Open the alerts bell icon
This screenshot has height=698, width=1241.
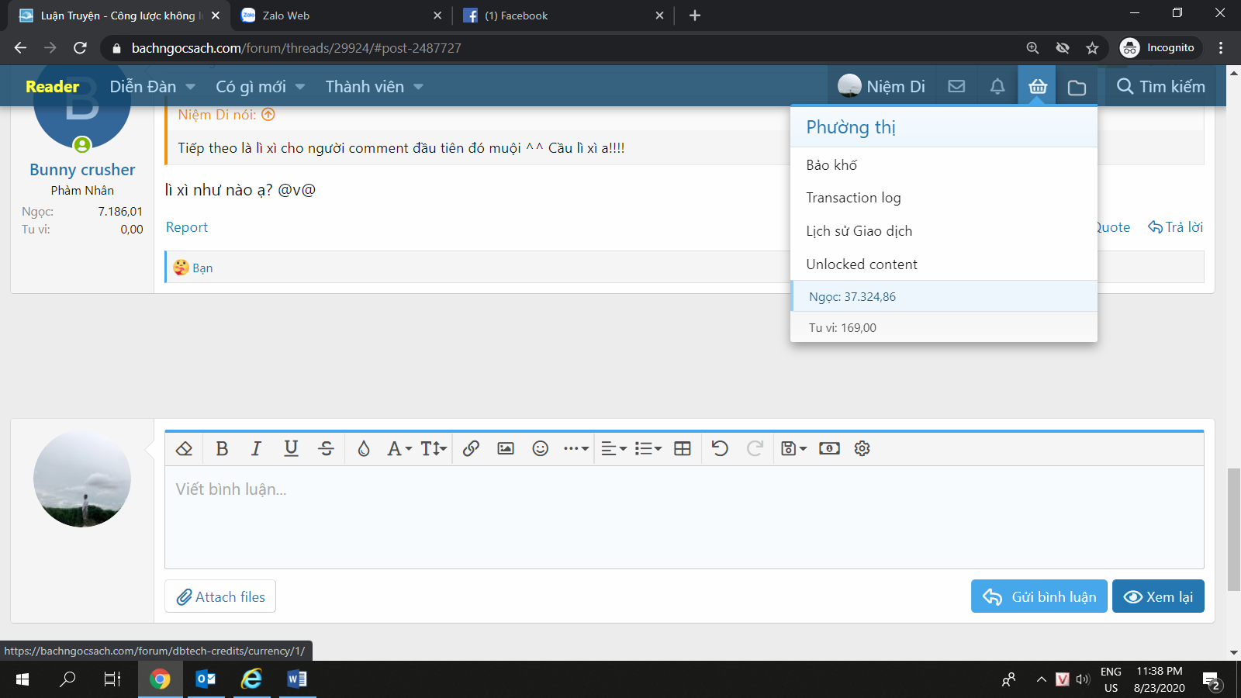(x=997, y=87)
